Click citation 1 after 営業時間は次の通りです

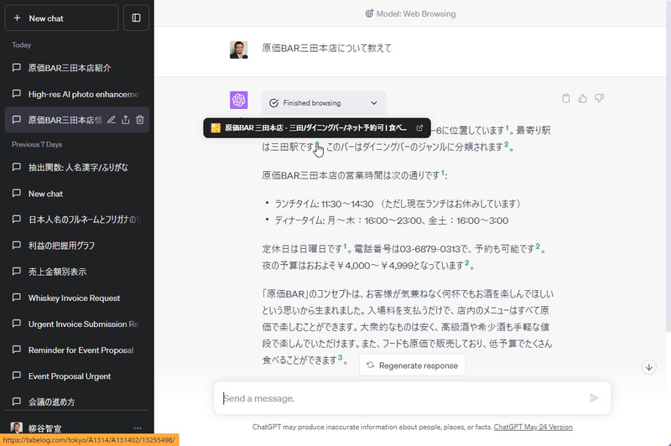(x=443, y=173)
